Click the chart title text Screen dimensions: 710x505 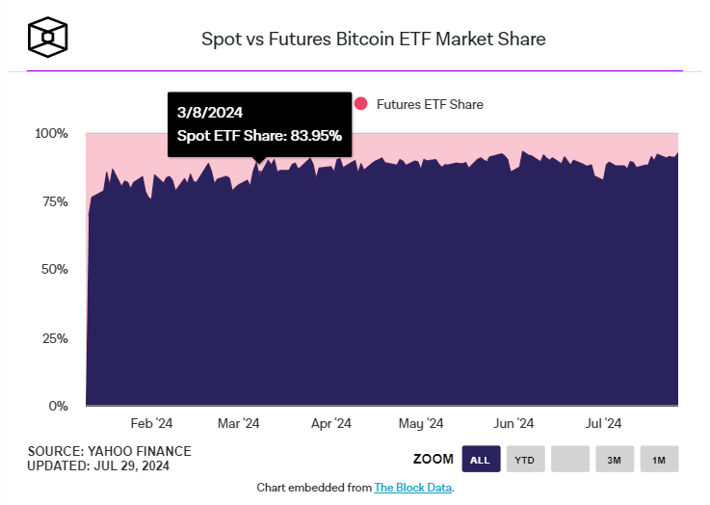(x=373, y=40)
